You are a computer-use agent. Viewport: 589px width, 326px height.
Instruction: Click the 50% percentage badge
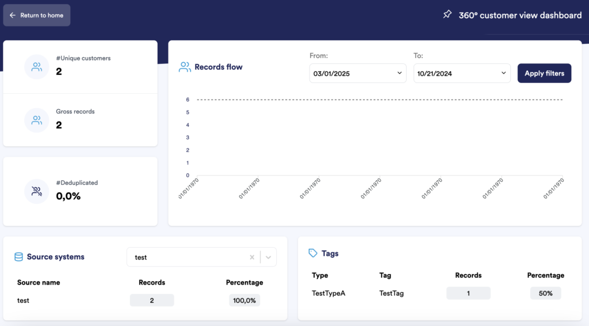point(545,293)
